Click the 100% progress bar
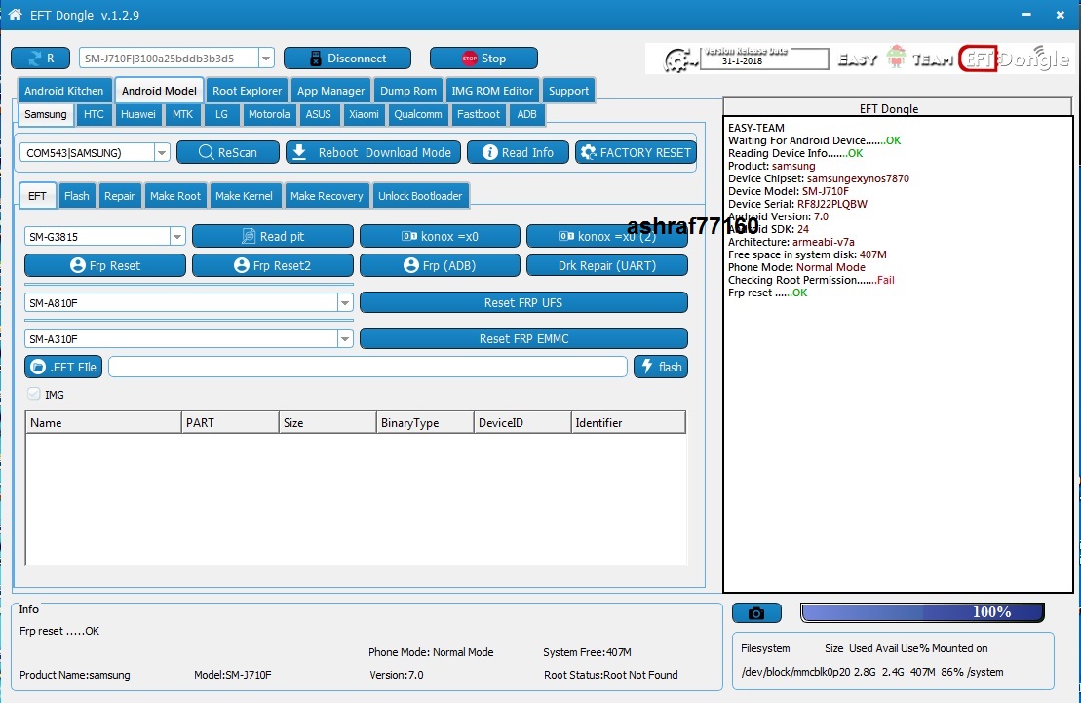 922,612
